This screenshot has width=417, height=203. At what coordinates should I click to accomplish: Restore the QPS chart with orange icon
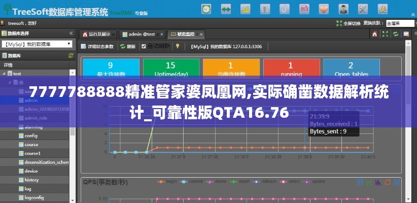[388, 182]
